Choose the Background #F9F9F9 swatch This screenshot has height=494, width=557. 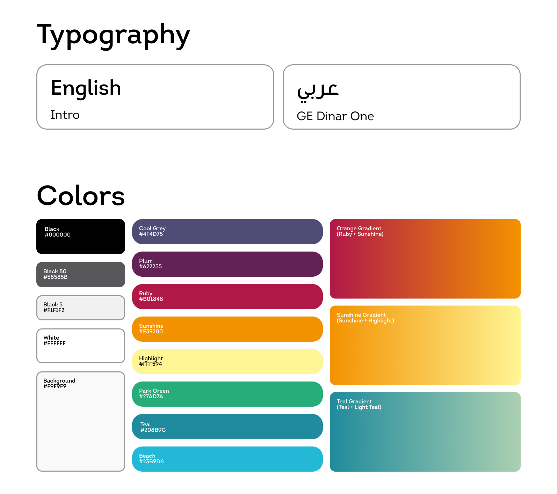pyautogui.click(x=81, y=421)
